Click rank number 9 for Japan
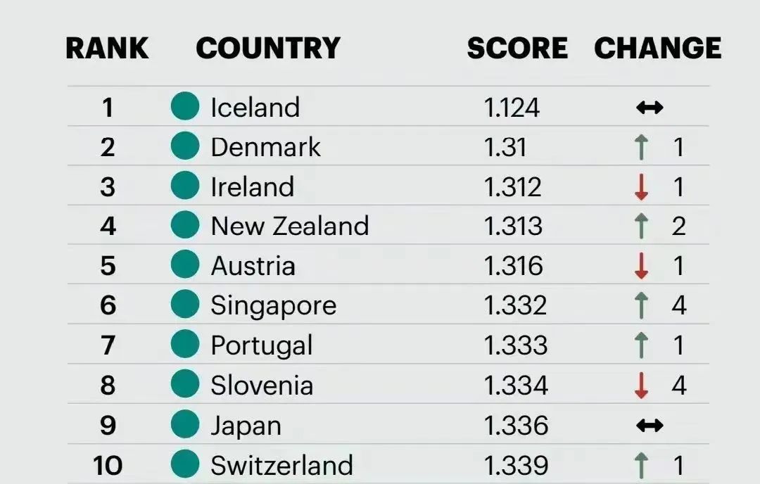The height and width of the screenshot is (484, 760). pos(108,426)
